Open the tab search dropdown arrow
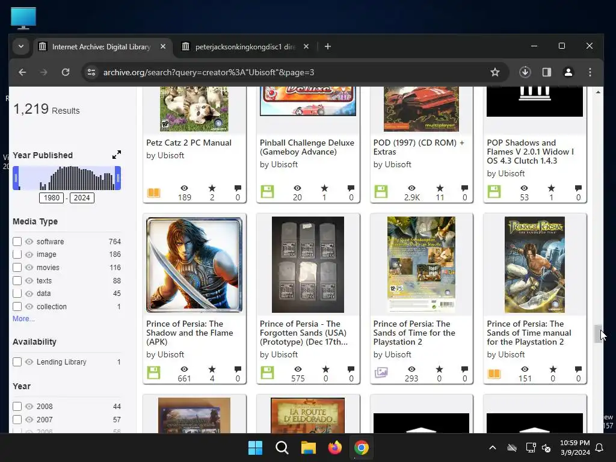 (21, 46)
